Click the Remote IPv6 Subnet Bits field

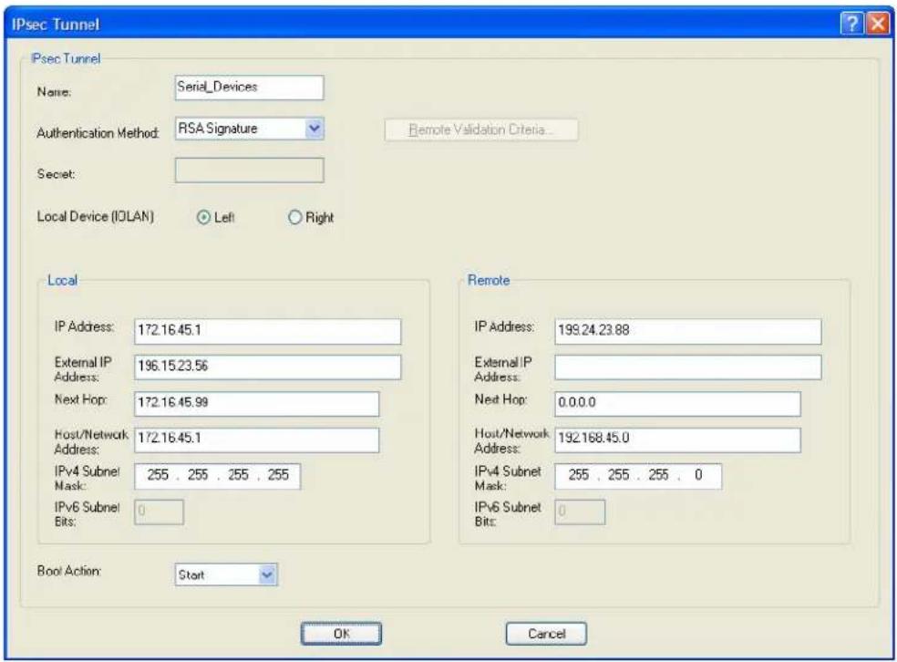click(x=580, y=512)
